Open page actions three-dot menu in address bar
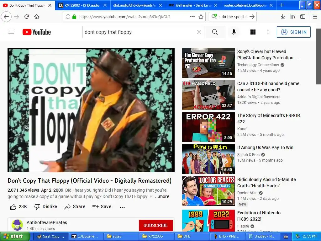 192,17
